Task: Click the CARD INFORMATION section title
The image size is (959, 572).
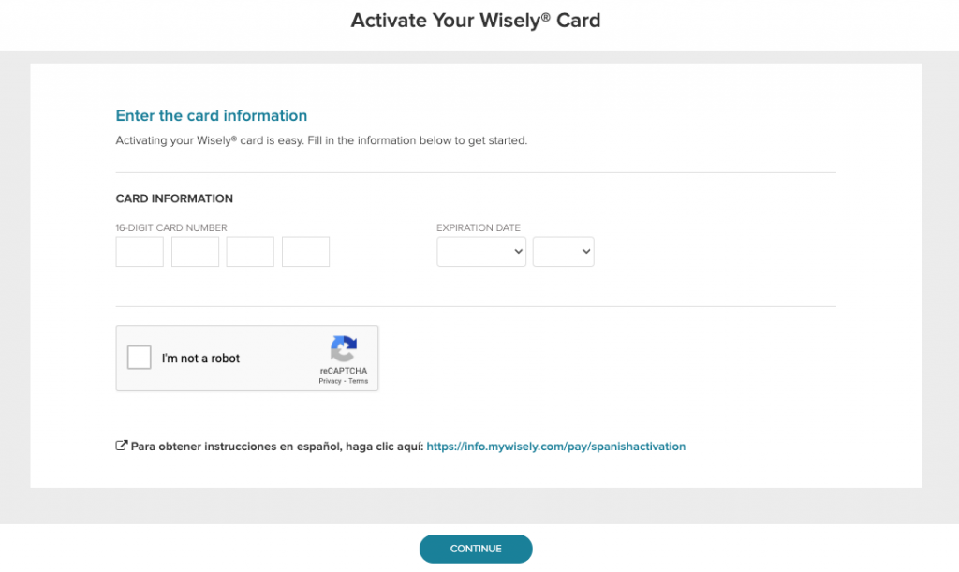Action: 174,198
